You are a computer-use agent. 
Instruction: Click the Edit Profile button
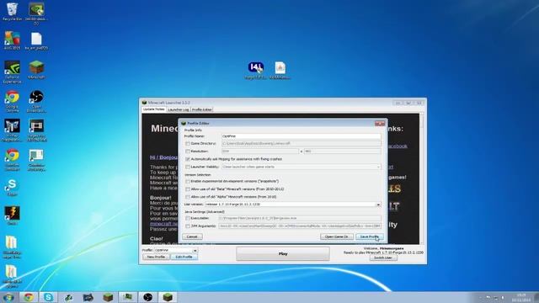coord(184,257)
